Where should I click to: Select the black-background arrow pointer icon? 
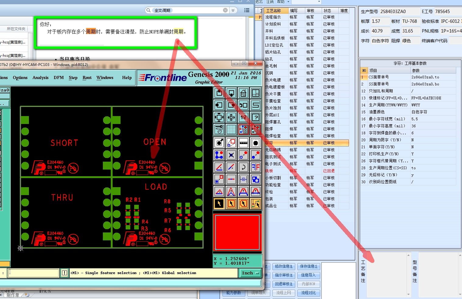(219, 204)
